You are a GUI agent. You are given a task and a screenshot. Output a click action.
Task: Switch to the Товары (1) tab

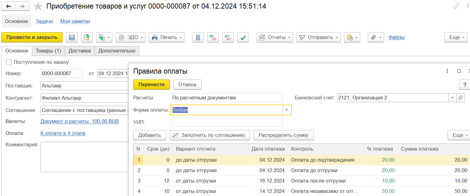point(48,51)
